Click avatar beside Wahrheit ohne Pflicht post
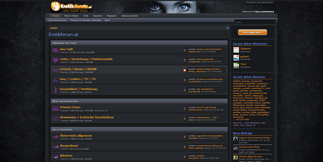This screenshot has height=162, width=323. pyautogui.click(x=236, y=148)
